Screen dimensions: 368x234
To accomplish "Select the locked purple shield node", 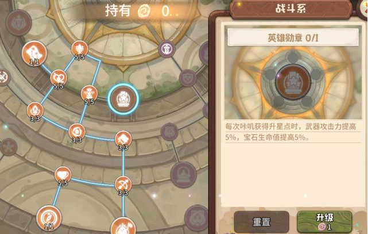I will tap(188, 78).
